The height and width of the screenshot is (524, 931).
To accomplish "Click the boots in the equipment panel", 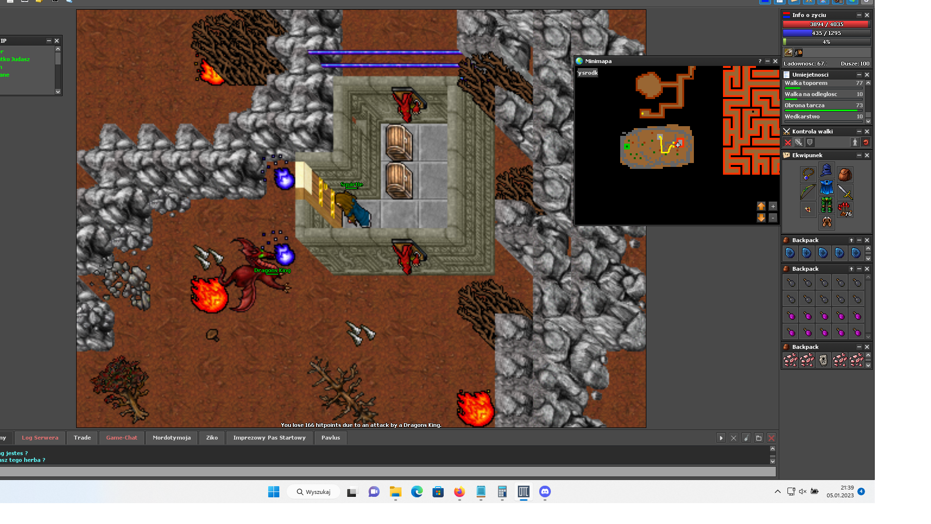I will tap(826, 222).
